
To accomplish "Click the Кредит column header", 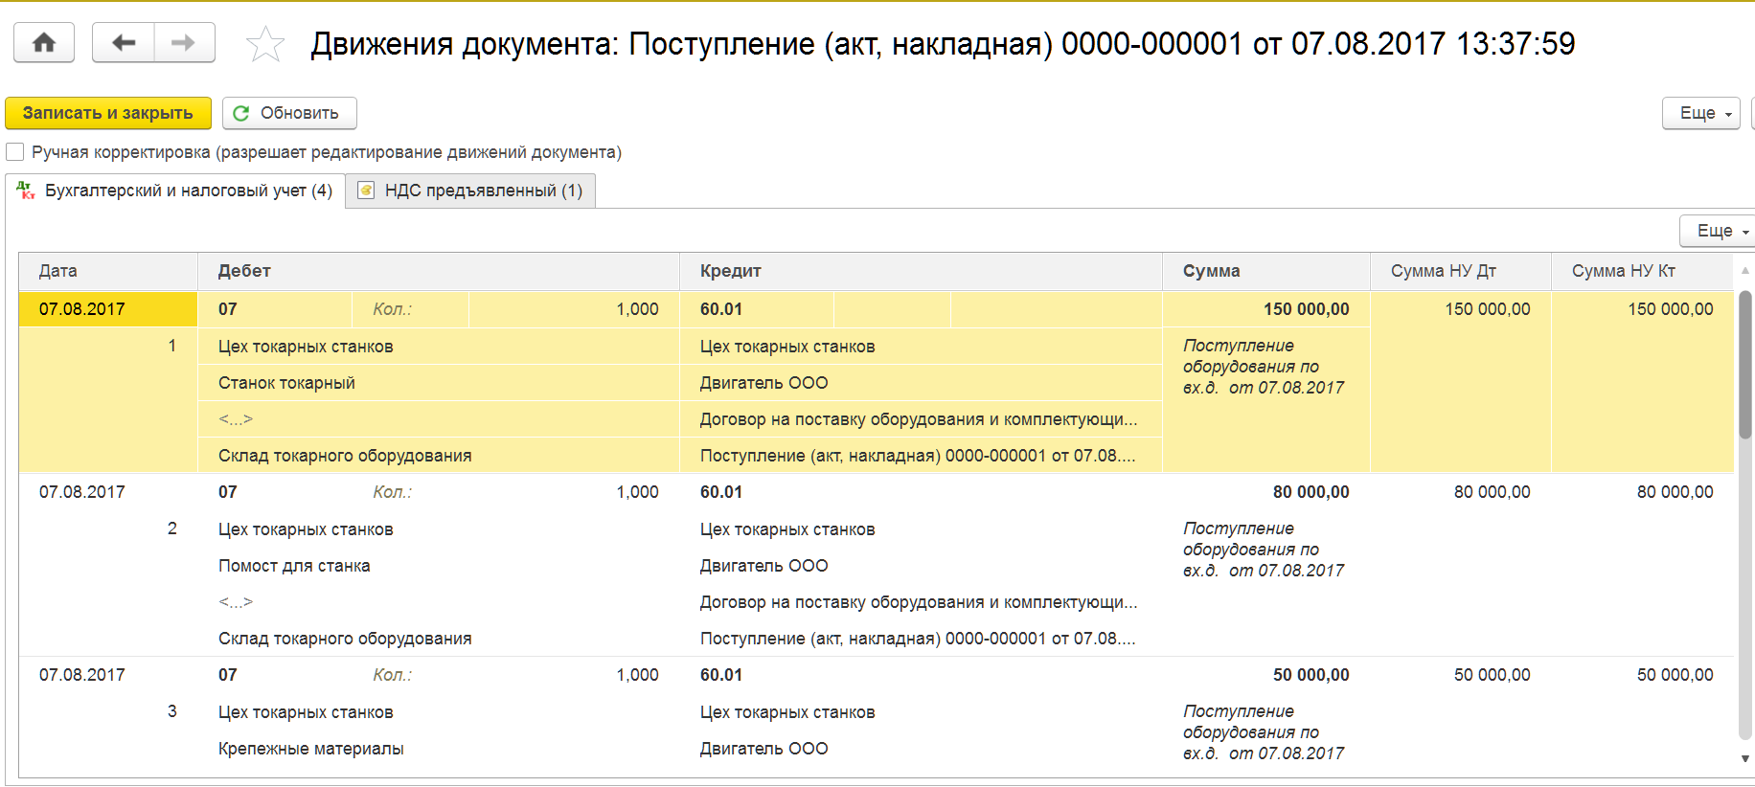I will tap(921, 271).
